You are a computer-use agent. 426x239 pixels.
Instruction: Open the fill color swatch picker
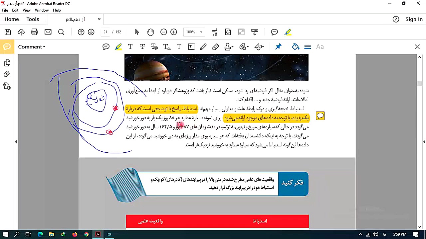tap(295, 46)
